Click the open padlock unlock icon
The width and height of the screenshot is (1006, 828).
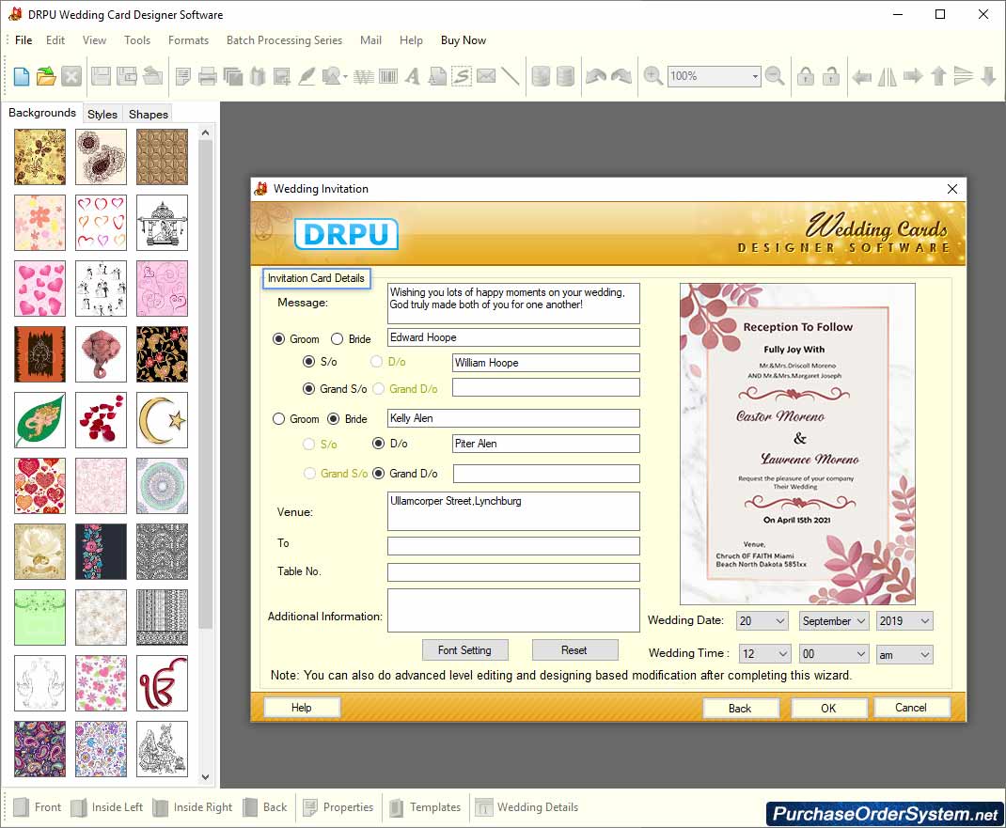(831, 76)
